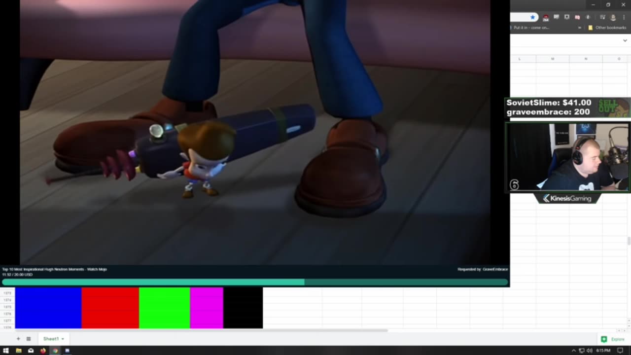Open the media control playlist icon
631x355 pixels.
[x=602, y=17]
